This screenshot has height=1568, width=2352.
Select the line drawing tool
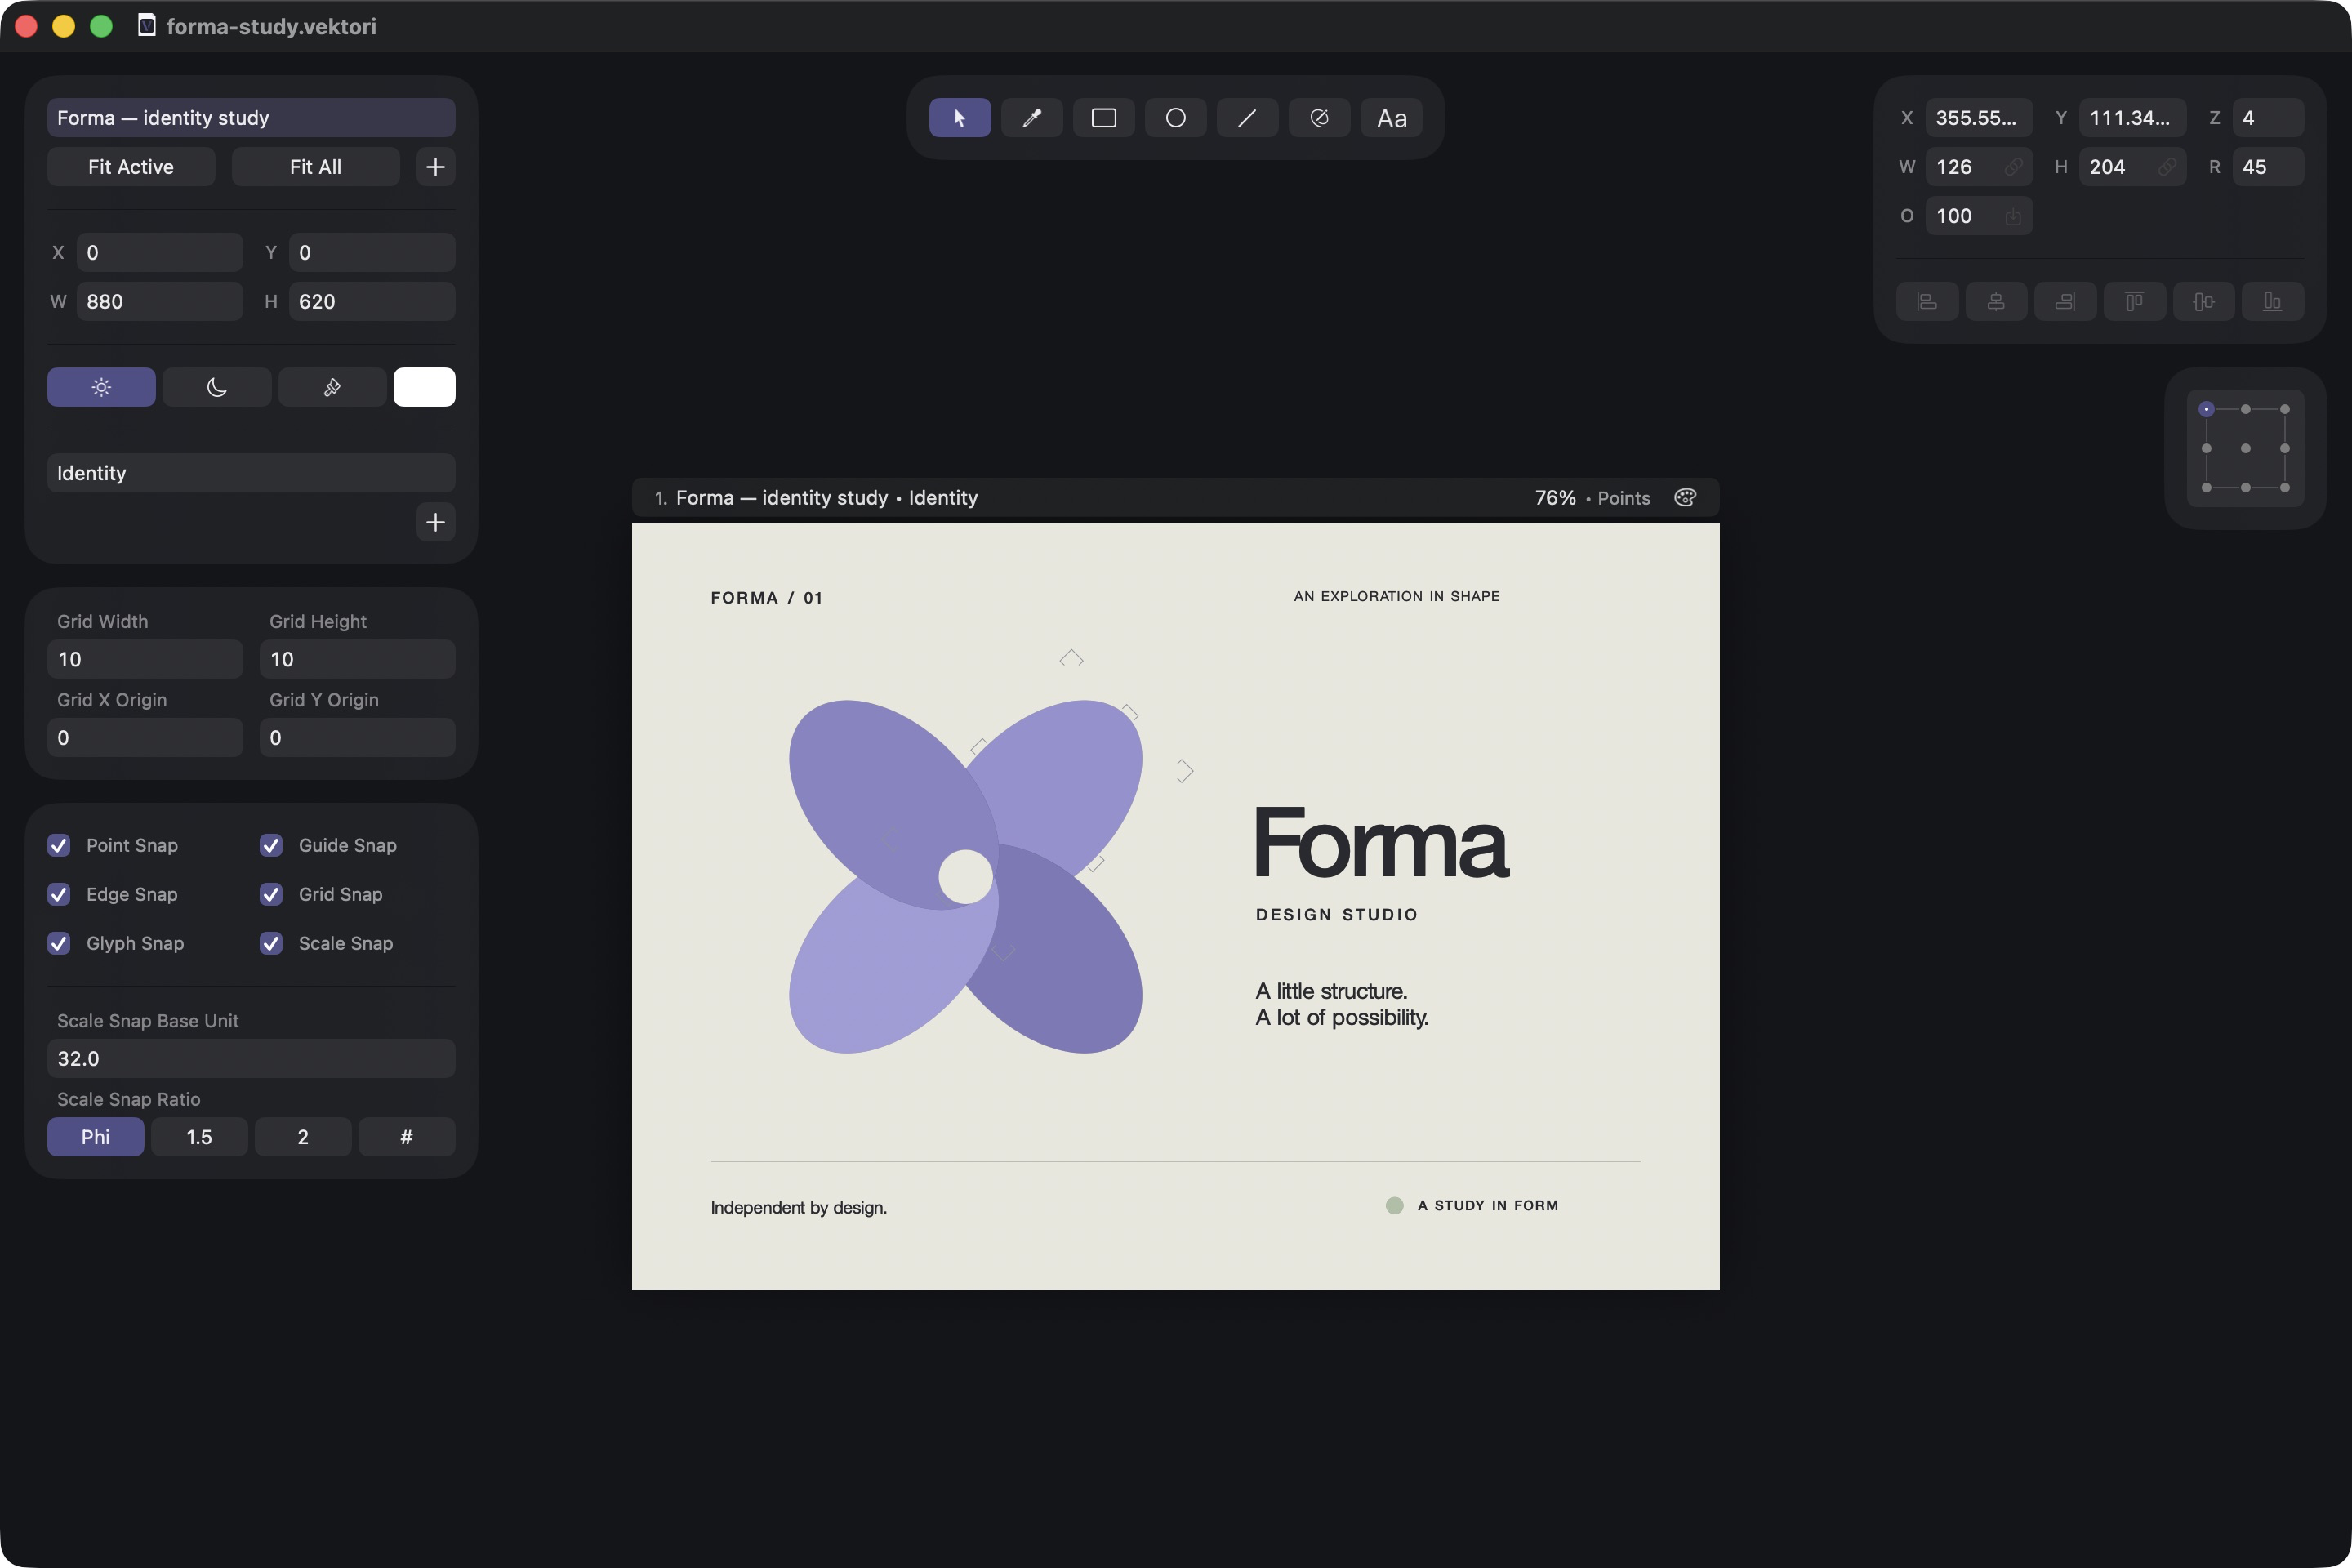(1247, 118)
